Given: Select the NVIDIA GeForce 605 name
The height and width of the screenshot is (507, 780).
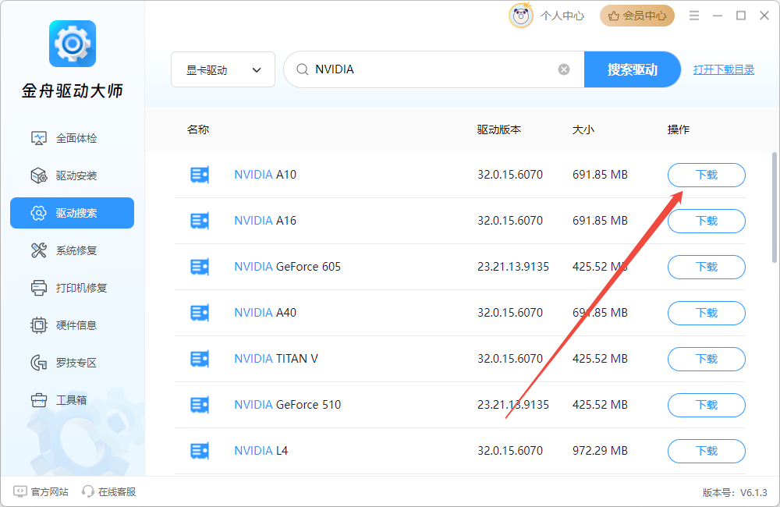Looking at the screenshot, I should [x=288, y=267].
